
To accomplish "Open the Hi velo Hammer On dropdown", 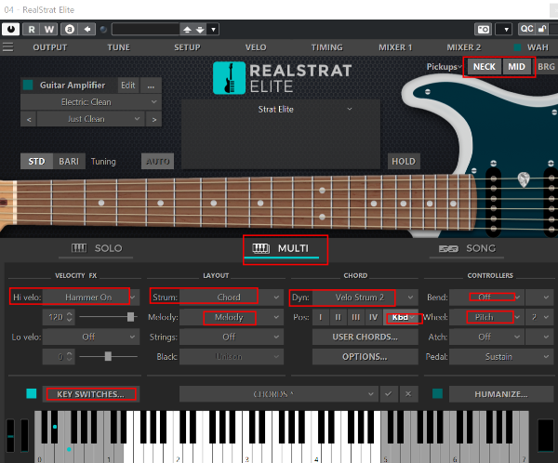I will pyautogui.click(x=91, y=298).
